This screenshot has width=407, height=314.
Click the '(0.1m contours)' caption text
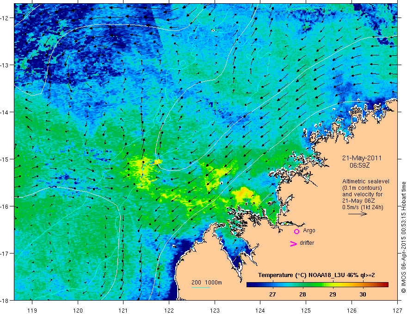(x=362, y=188)
